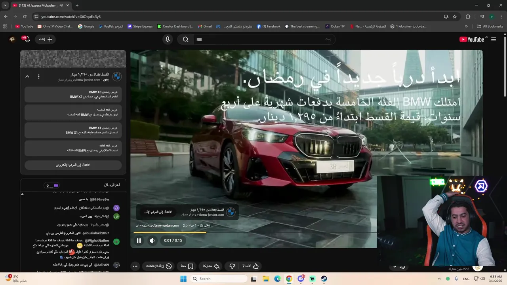Collapse the BMW ad panel with chevron
Screen dimensions: 507x285
27,76
